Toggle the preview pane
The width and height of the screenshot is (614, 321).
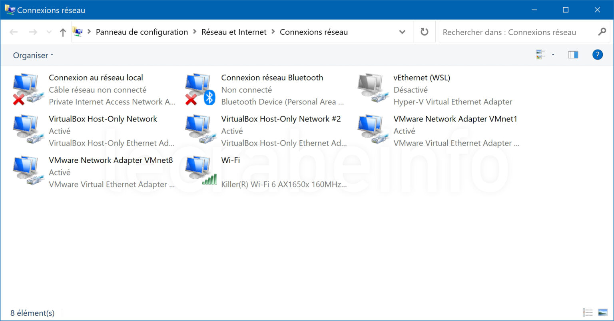[572, 55]
